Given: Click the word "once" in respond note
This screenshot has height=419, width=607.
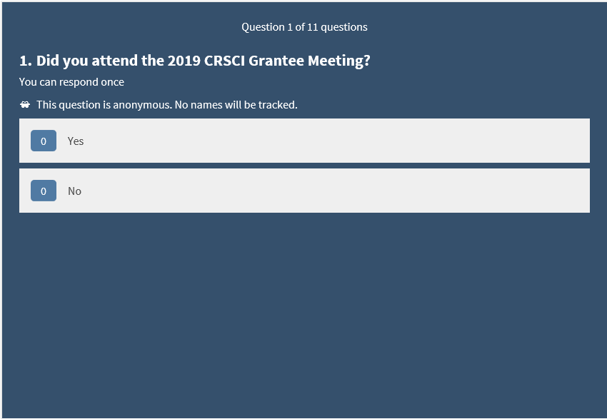Looking at the screenshot, I should (x=112, y=82).
